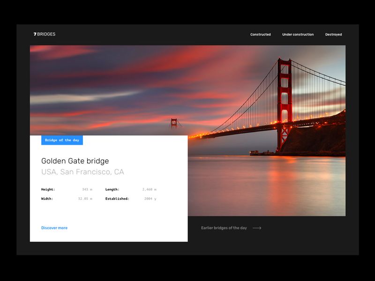Viewport: 375px width, 281px height.
Task: Click the 7 BRIDGES logo
Action: 45,34
